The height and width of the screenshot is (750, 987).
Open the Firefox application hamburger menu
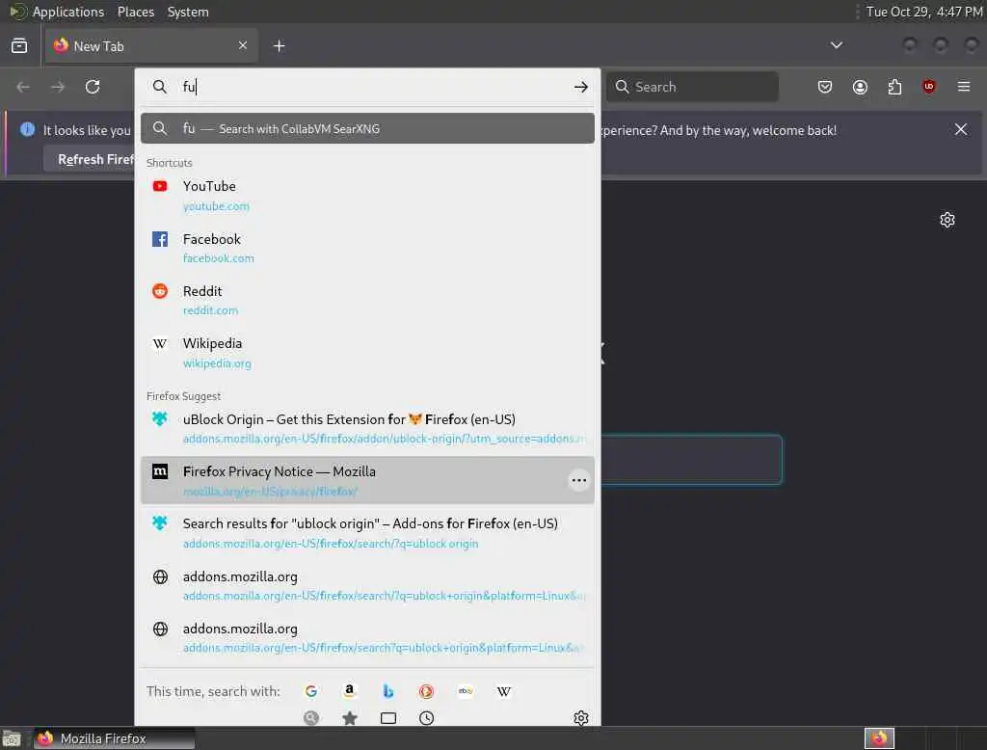(x=964, y=87)
